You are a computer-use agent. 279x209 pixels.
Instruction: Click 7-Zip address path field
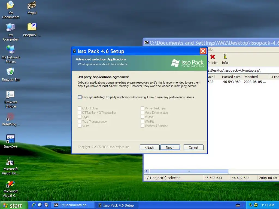click(243, 70)
